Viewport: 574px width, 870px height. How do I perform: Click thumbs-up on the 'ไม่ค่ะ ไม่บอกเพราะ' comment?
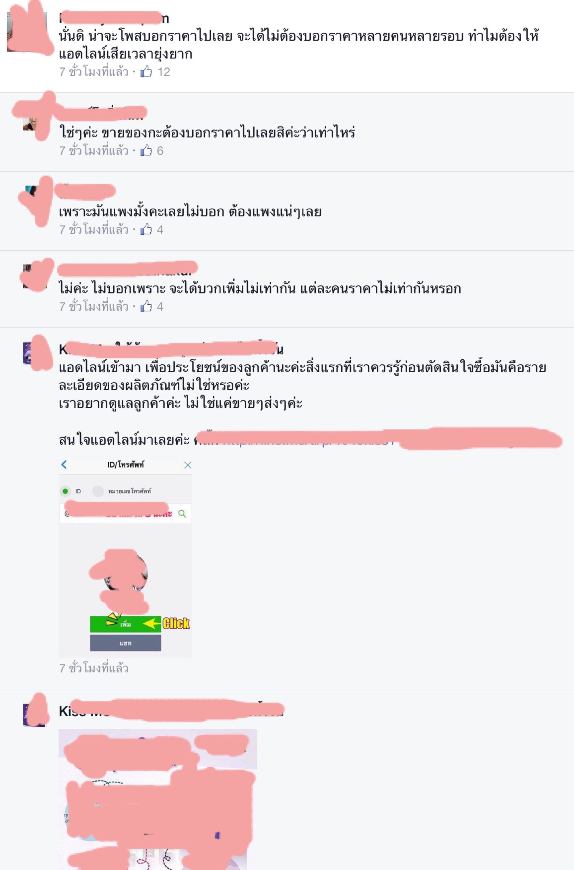[x=146, y=306]
